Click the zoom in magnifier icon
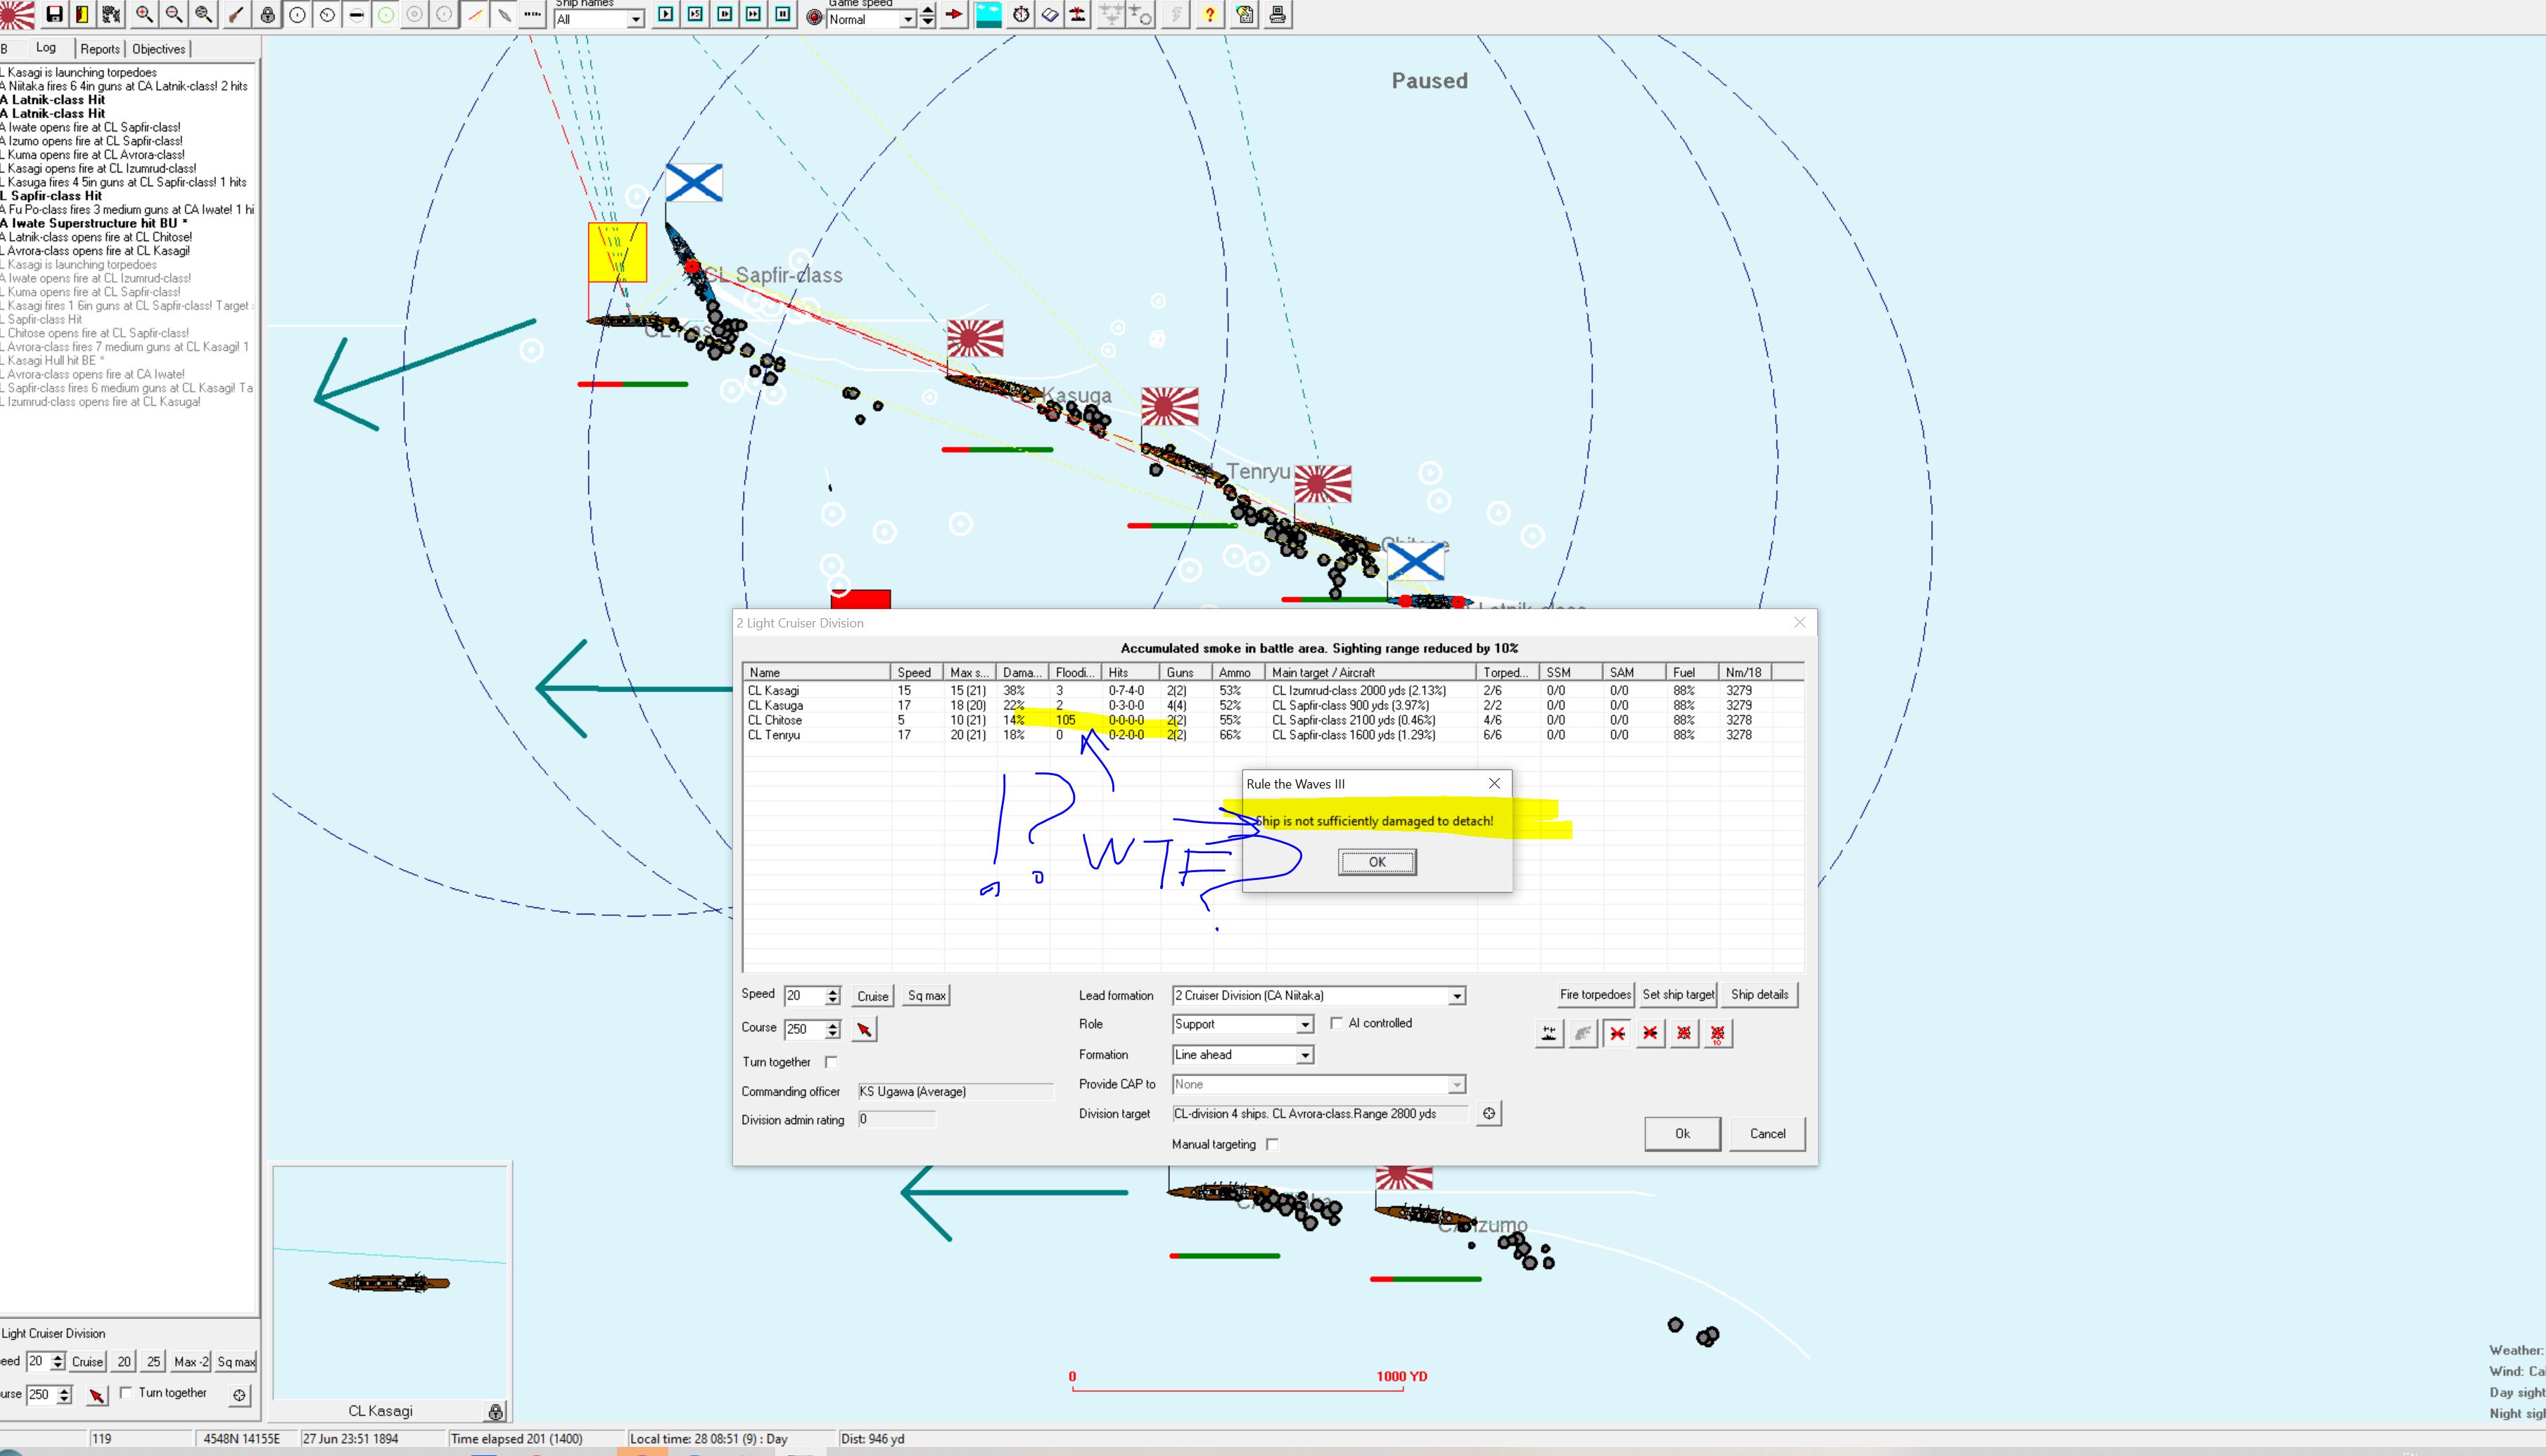 click(144, 14)
